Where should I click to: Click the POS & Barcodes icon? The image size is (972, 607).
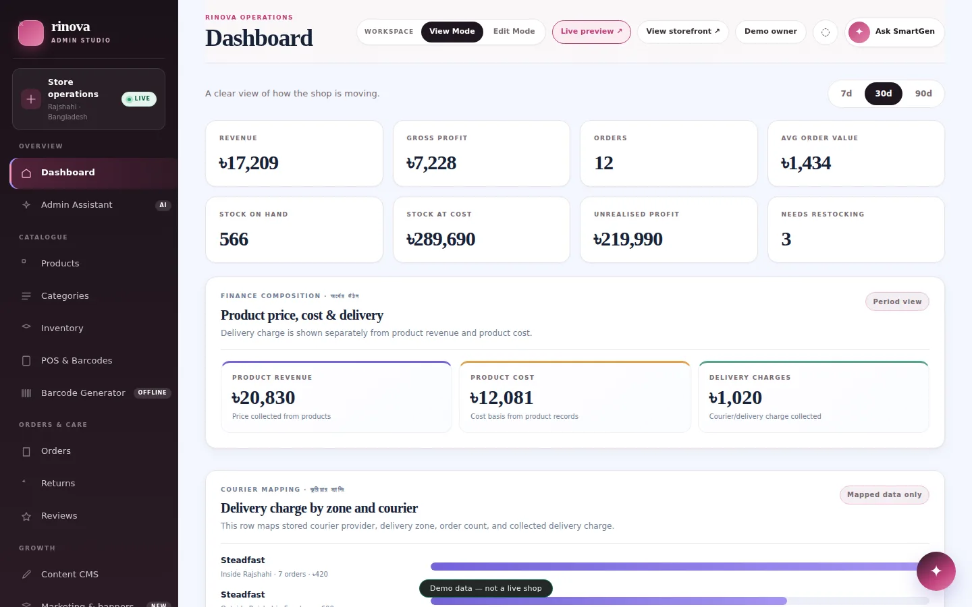click(x=26, y=361)
